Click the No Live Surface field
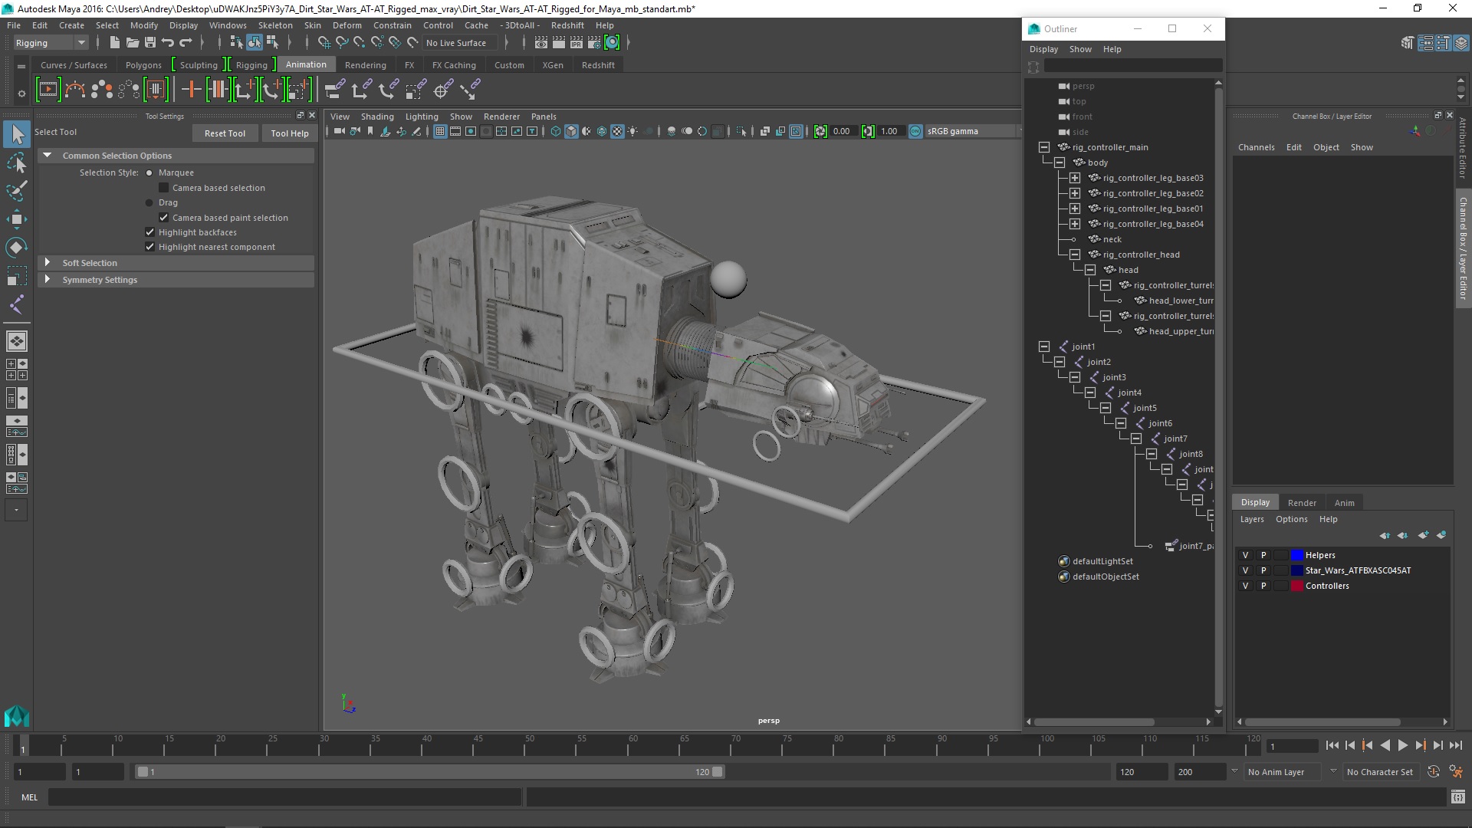The width and height of the screenshot is (1472, 828). point(459,43)
